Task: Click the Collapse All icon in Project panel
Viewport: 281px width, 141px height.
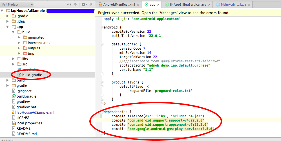Action: click(75, 5)
